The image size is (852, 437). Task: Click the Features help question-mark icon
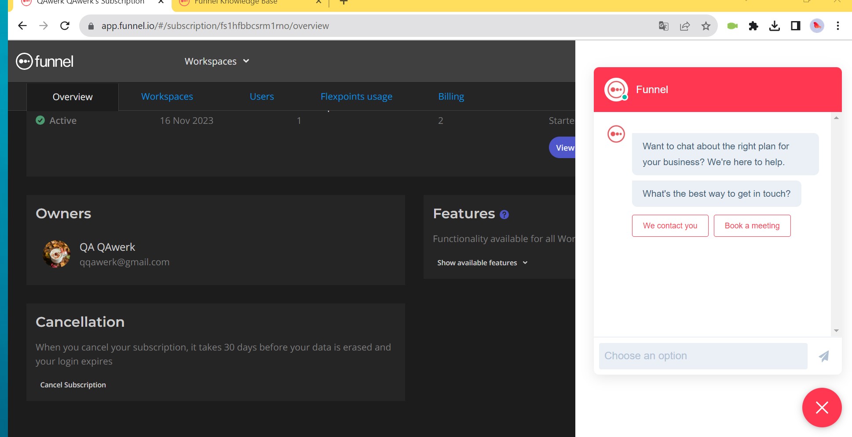pyautogui.click(x=505, y=214)
